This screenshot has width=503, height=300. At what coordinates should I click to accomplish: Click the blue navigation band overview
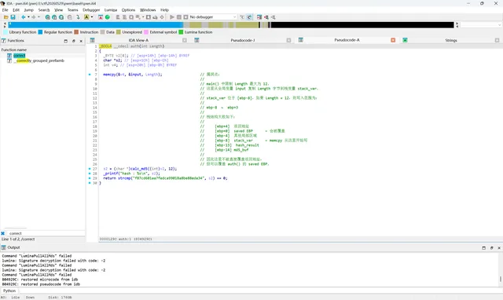pyautogui.click(x=96, y=25)
